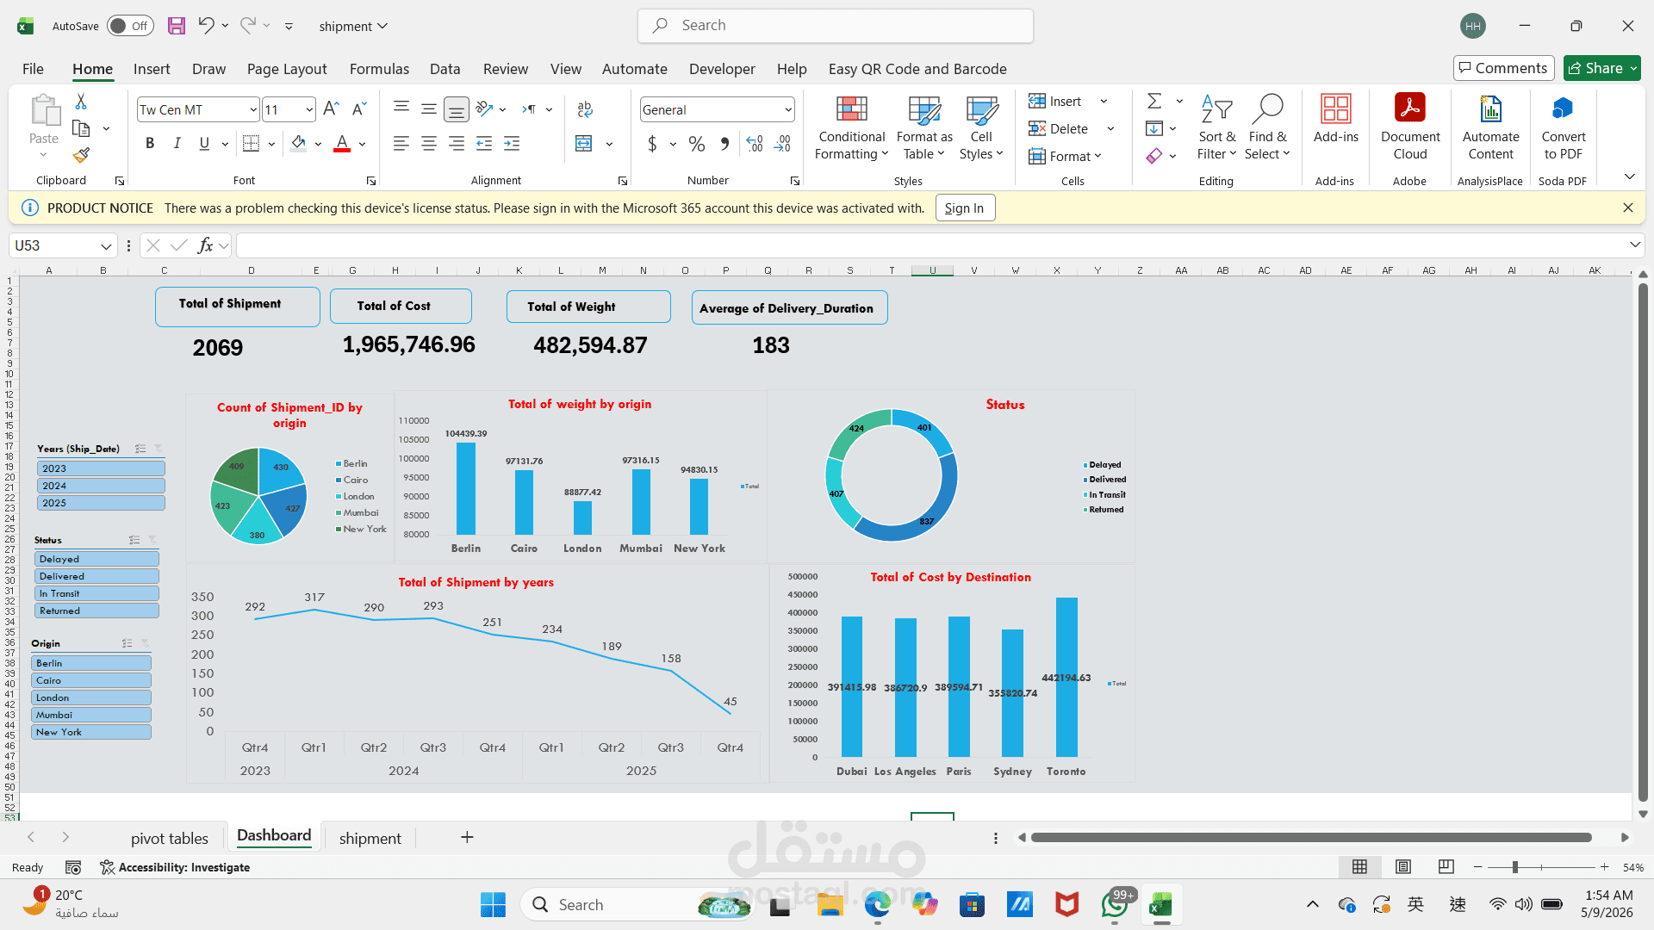Click the Comma Style icon
The height and width of the screenshot is (930, 1654).
tap(724, 144)
